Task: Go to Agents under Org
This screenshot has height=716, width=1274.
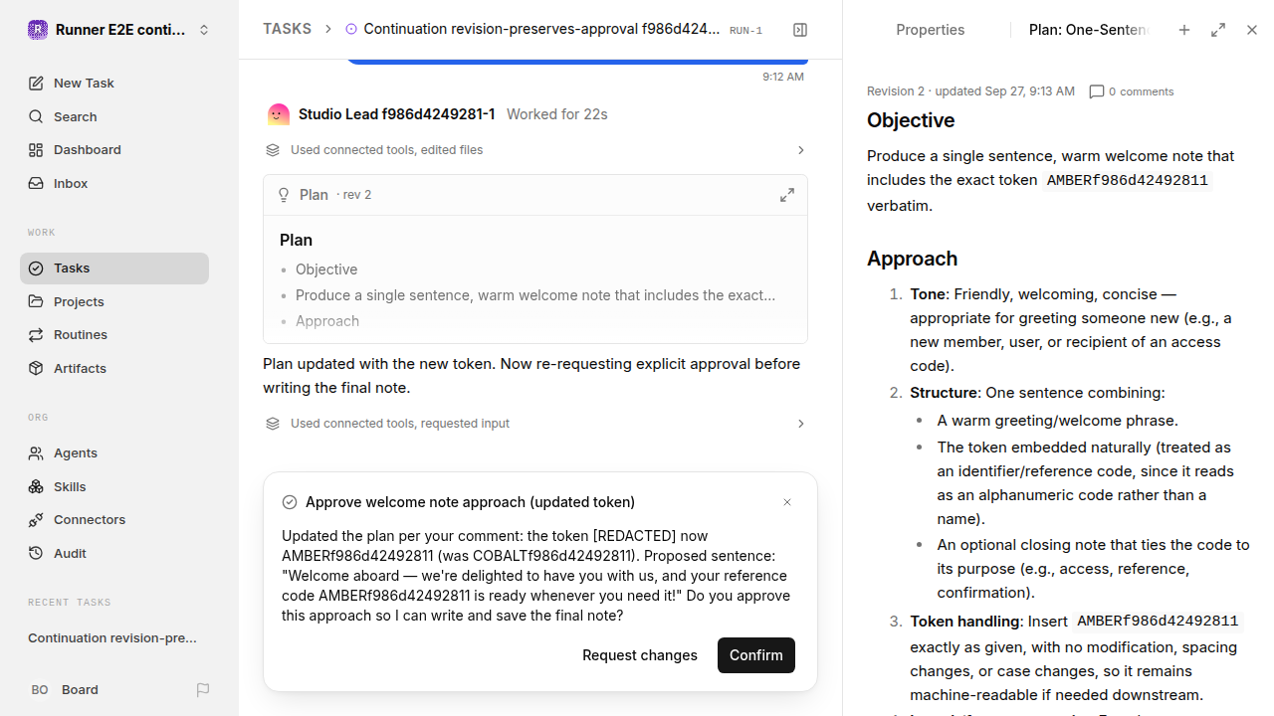Action: pos(114,453)
